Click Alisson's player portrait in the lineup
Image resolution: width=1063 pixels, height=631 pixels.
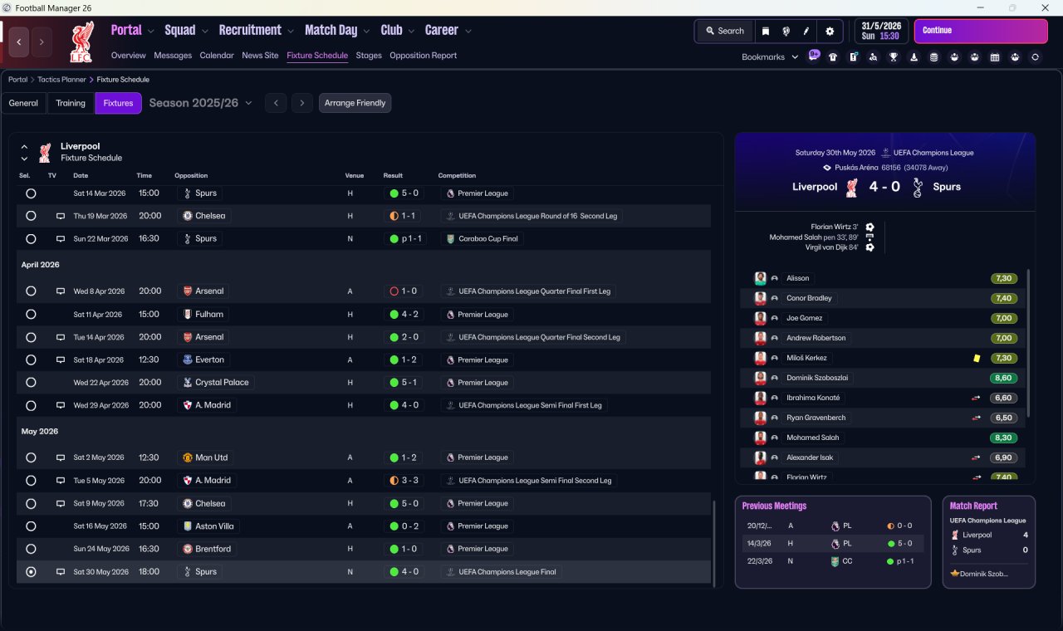pos(760,278)
